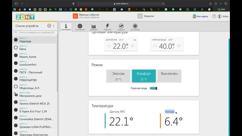Select Комфорт 22 °C mode
Screen dimensions: 242x136
click(x=144, y=76)
